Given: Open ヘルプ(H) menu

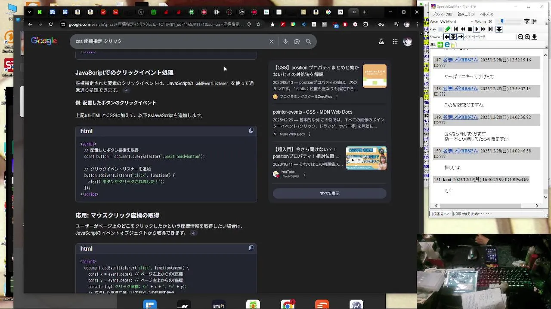Looking at the screenshot, I should pyautogui.click(x=487, y=14).
